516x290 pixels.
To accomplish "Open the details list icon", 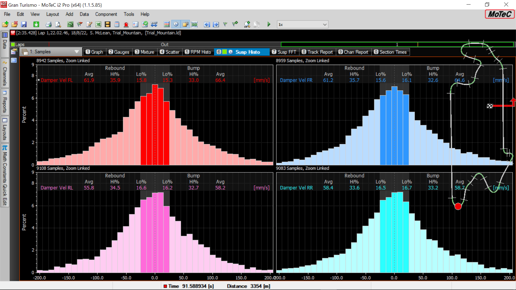I will pos(135,24).
